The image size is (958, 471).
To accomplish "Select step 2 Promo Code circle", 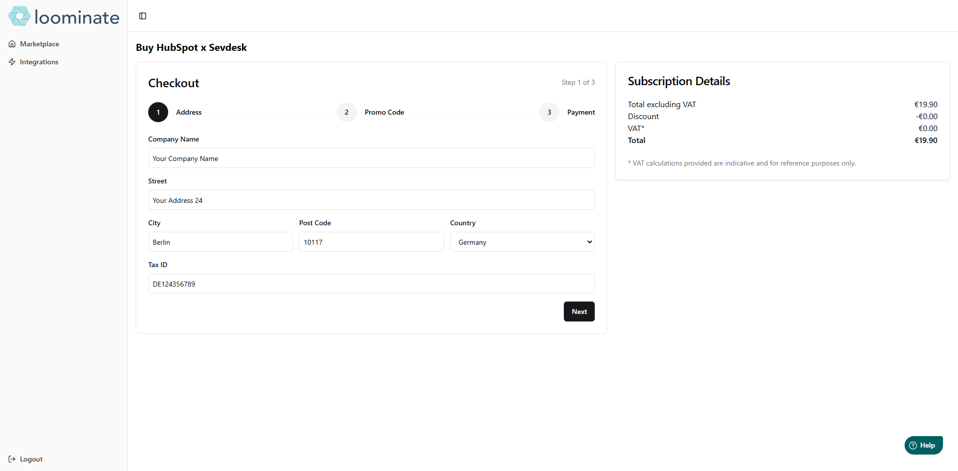I will tap(347, 112).
